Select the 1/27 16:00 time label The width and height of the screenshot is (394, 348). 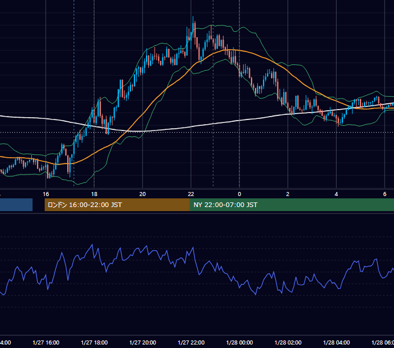pos(46,342)
